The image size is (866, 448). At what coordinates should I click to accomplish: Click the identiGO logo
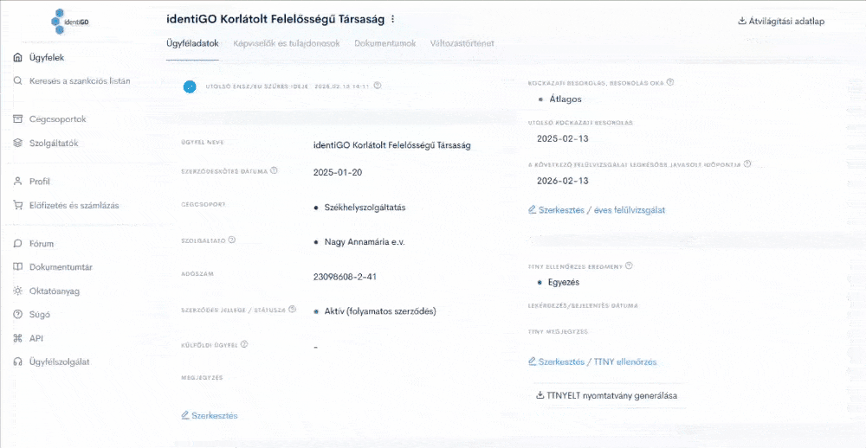pos(70,22)
